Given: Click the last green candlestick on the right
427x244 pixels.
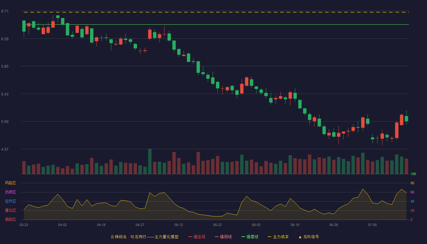Looking at the screenshot, I should pos(406,119).
